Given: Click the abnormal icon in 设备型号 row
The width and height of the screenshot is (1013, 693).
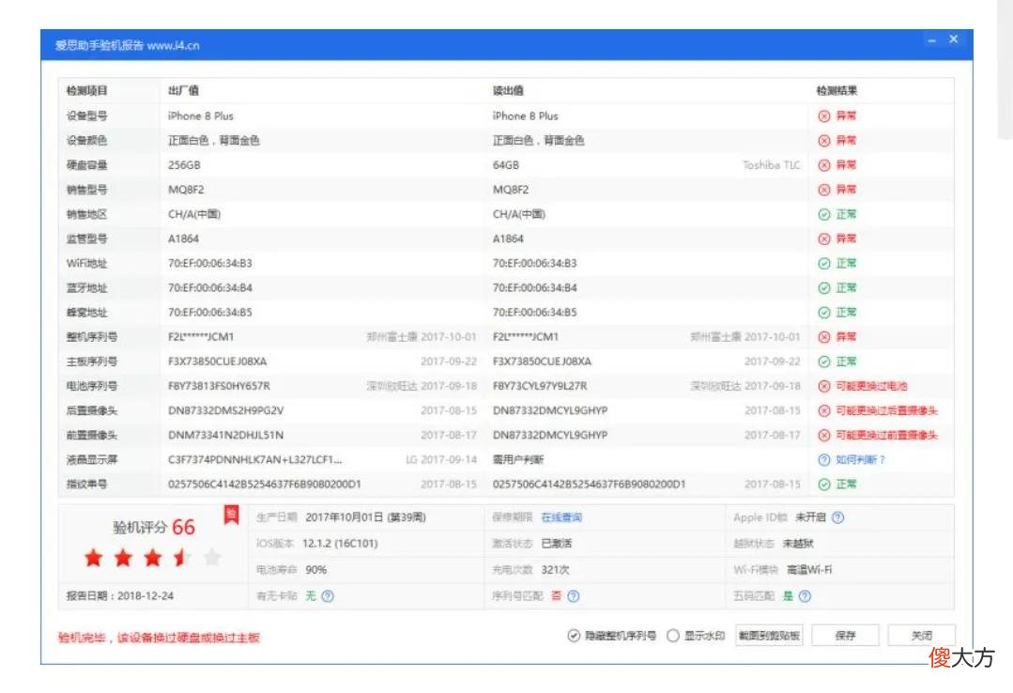Looking at the screenshot, I should click(823, 116).
